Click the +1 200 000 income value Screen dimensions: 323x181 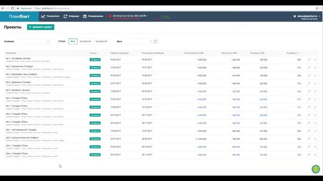point(201,139)
